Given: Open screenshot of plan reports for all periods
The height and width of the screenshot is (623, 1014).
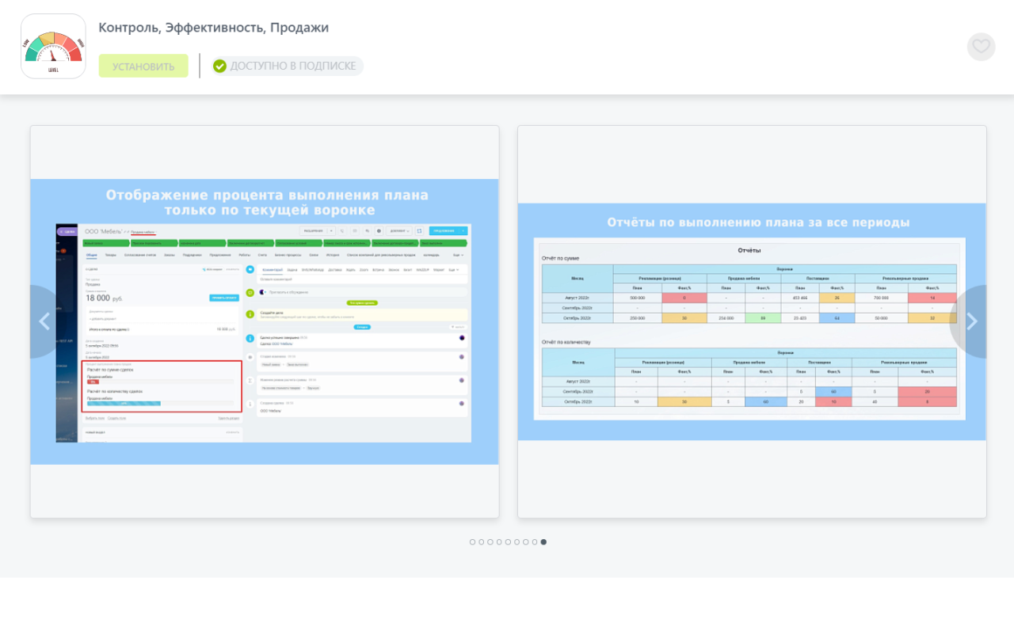Looking at the screenshot, I should pos(752,321).
